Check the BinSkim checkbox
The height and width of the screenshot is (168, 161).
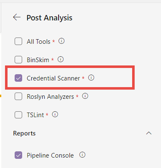pos(18,60)
